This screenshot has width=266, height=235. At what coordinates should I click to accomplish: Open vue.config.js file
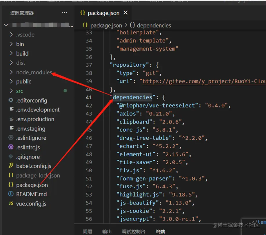tap(31, 204)
